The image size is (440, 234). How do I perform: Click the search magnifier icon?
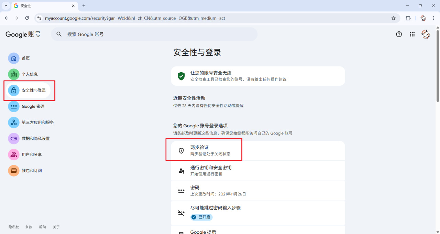(59, 34)
